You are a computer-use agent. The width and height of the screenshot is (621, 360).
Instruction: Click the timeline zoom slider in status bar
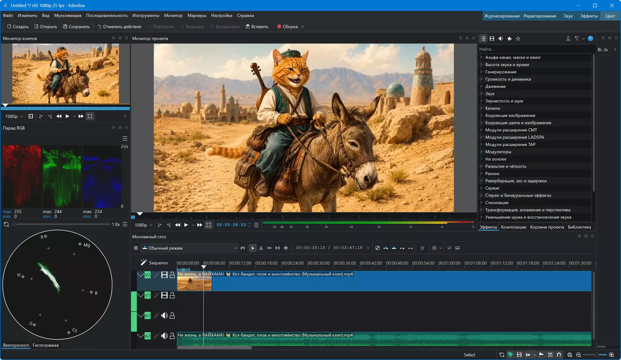(x=595, y=355)
